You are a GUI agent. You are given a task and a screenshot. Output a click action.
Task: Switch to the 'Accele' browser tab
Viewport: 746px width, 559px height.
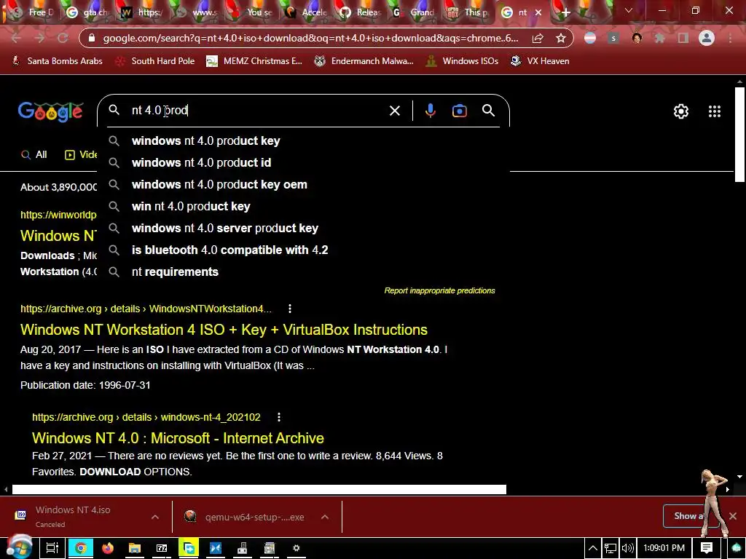point(307,12)
